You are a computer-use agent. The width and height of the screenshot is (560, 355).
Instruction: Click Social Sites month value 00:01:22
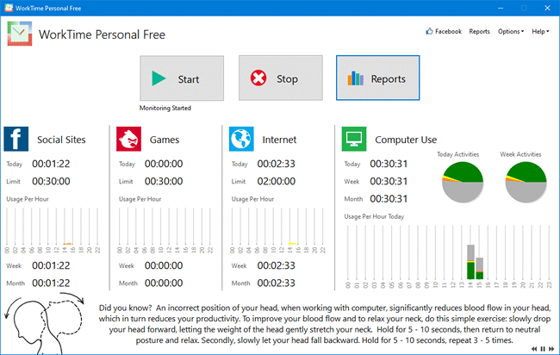pos(51,283)
